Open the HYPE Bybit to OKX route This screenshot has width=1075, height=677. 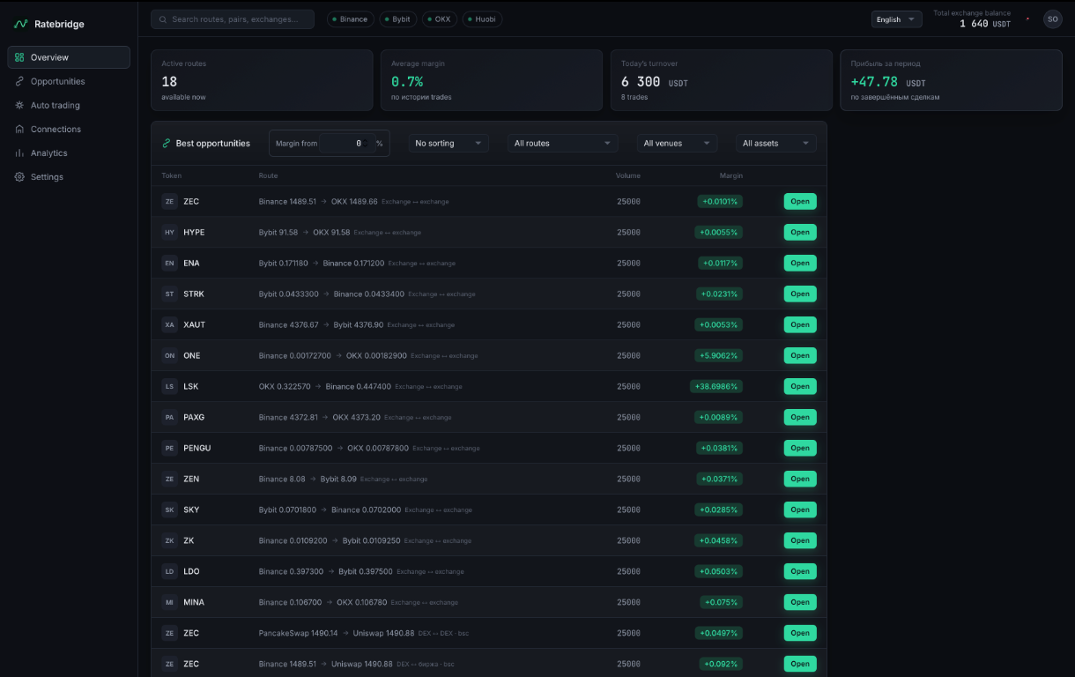pos(800,232)
